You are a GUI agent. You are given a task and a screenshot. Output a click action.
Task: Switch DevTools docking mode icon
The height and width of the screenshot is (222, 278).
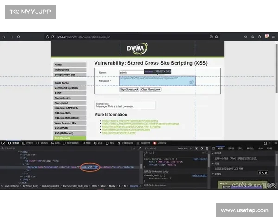(x=265, y=143)
